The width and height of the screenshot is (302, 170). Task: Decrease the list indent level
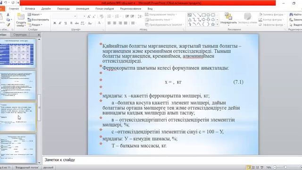pyautogui.click(x=127, y=17)
